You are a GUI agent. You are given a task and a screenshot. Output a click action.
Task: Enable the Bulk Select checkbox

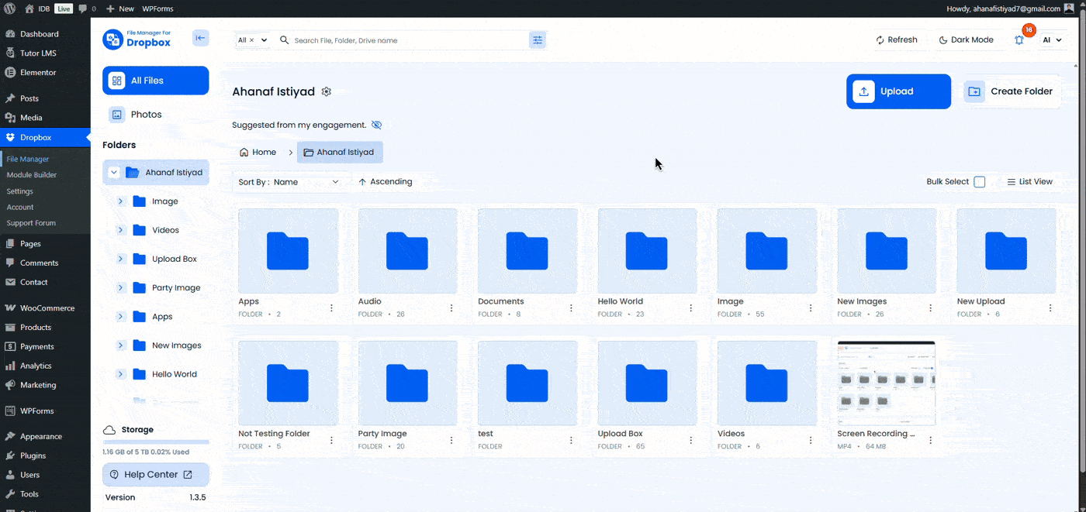979,182
